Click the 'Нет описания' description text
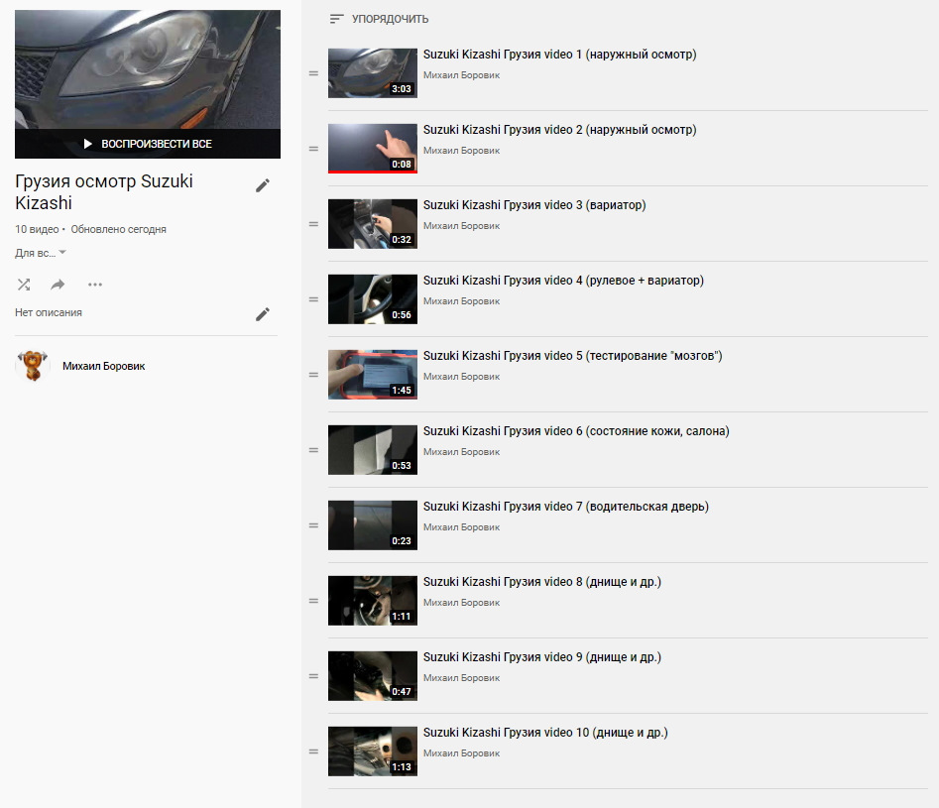Image resolution: width=939 pixels, height=808 pixels. tap(49, 312)
